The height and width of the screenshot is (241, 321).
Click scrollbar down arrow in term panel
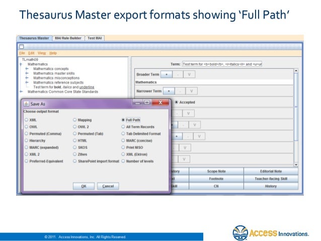296,165
